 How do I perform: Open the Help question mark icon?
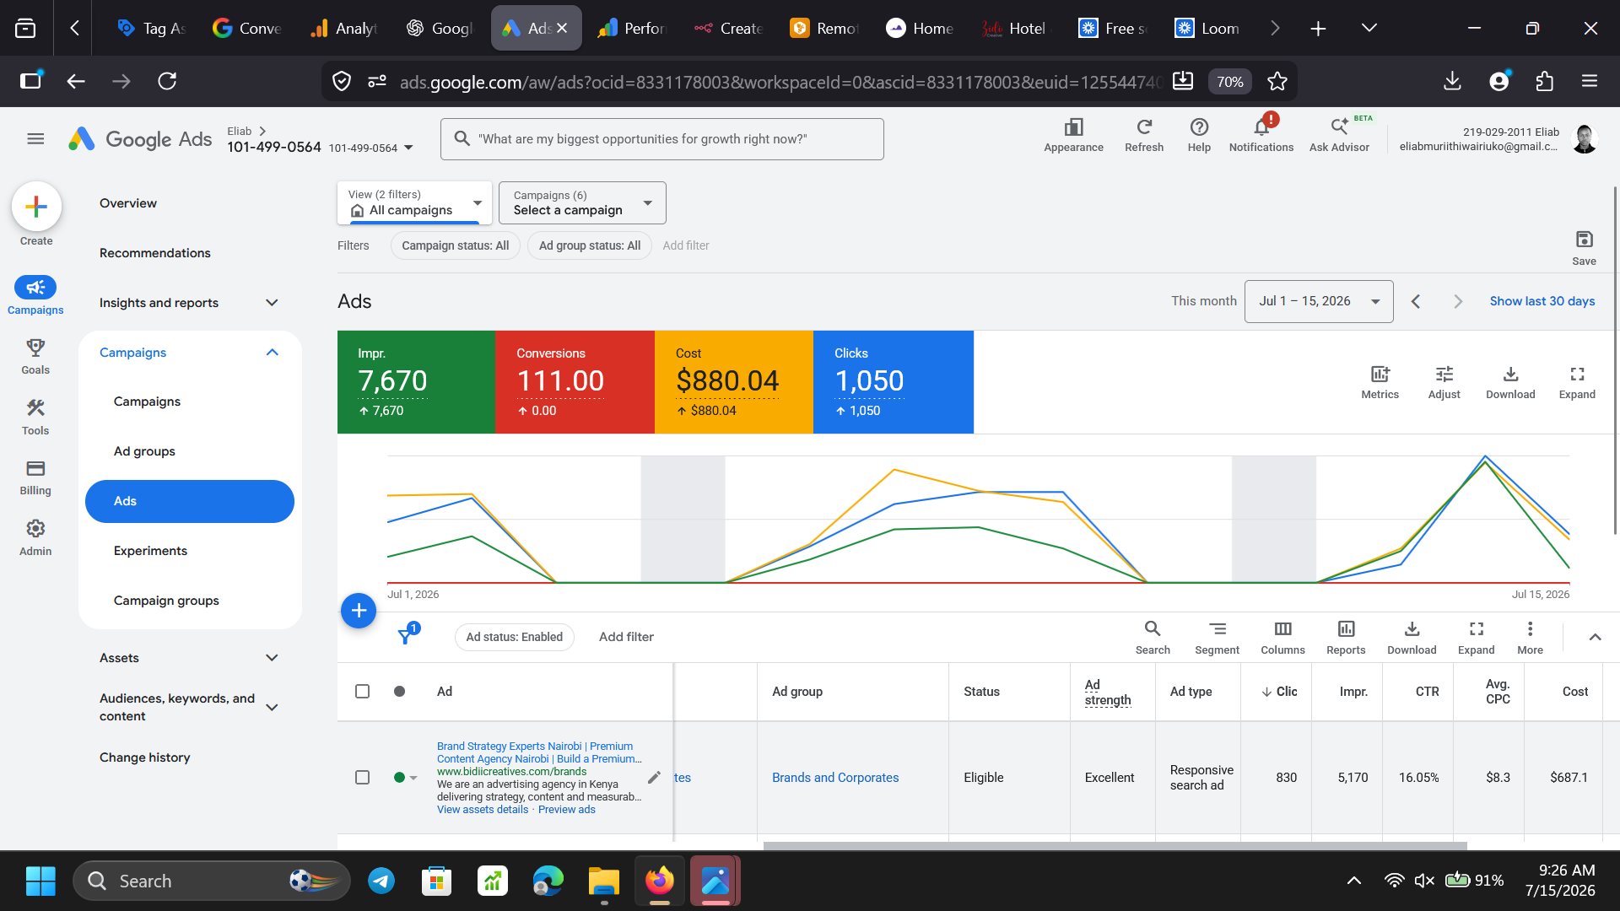point(1199,127)
